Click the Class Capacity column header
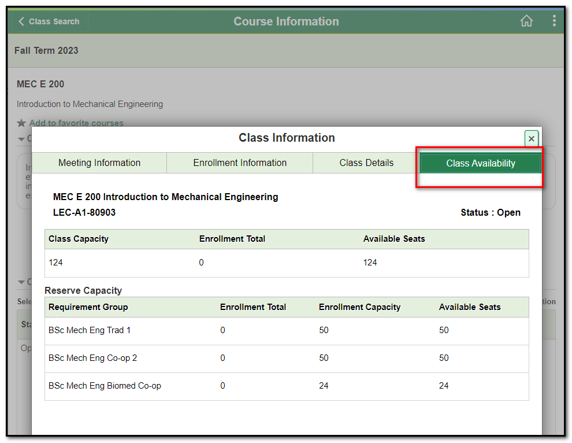The image size is (572, 443). pyautogui.click(x=79, y=239)
